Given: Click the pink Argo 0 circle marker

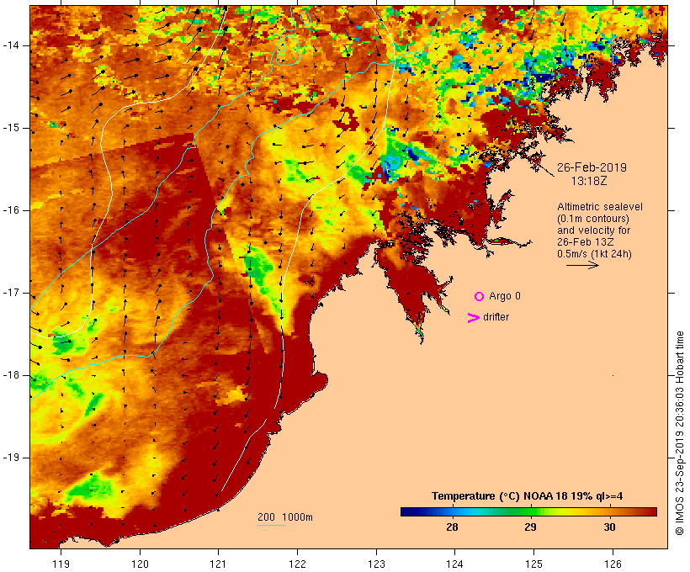Looking at the screenshot, I should tap(480, 297).
